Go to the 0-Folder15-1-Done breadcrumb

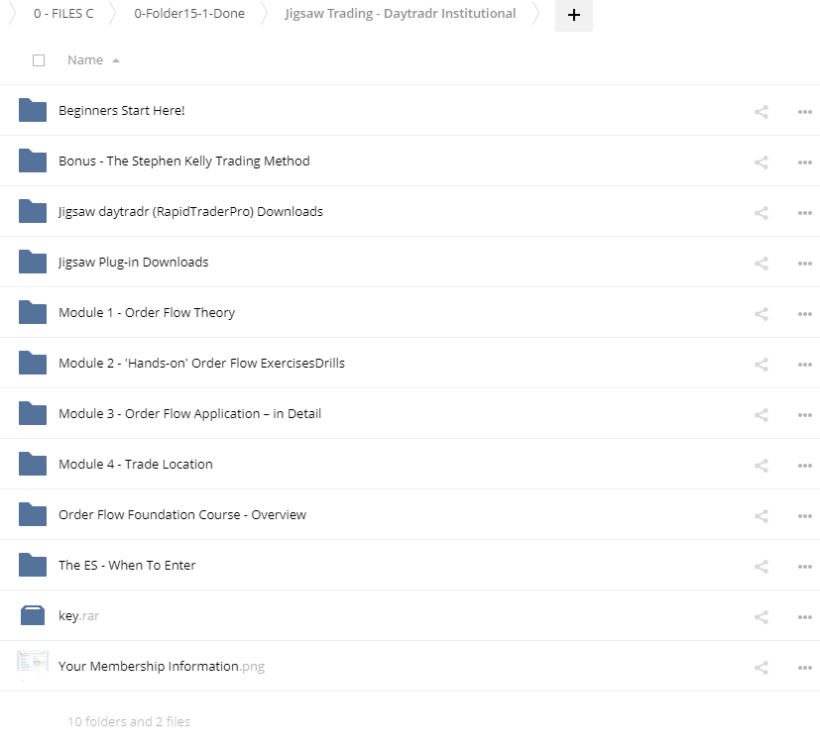coord(189,14)
